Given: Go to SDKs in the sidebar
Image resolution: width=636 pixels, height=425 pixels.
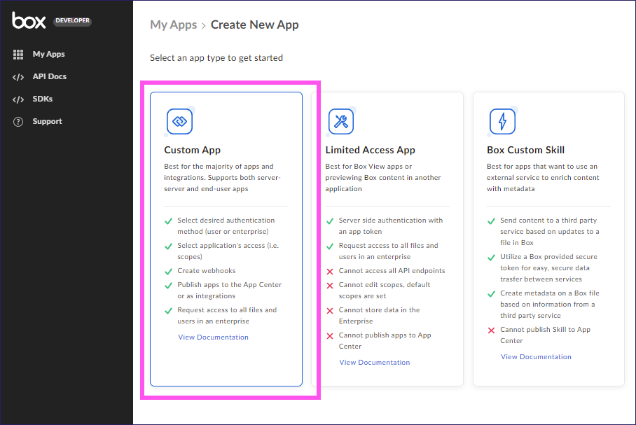Looking at the screenshot, I should click(42, 99).
